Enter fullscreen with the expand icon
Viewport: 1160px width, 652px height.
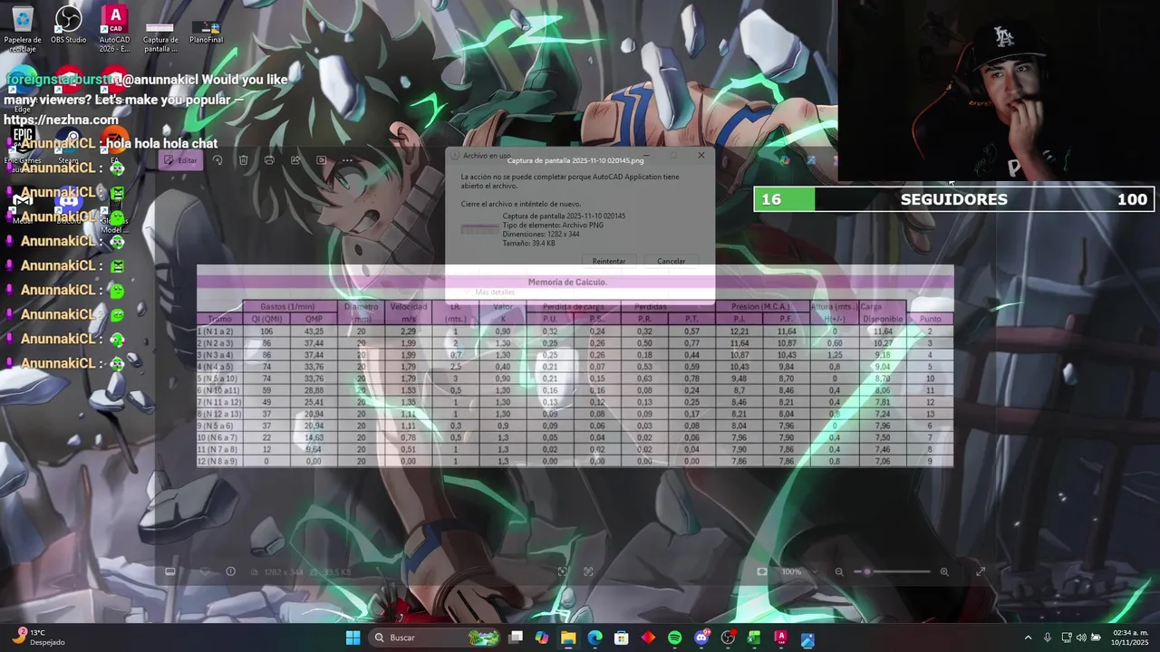[981, 571]
